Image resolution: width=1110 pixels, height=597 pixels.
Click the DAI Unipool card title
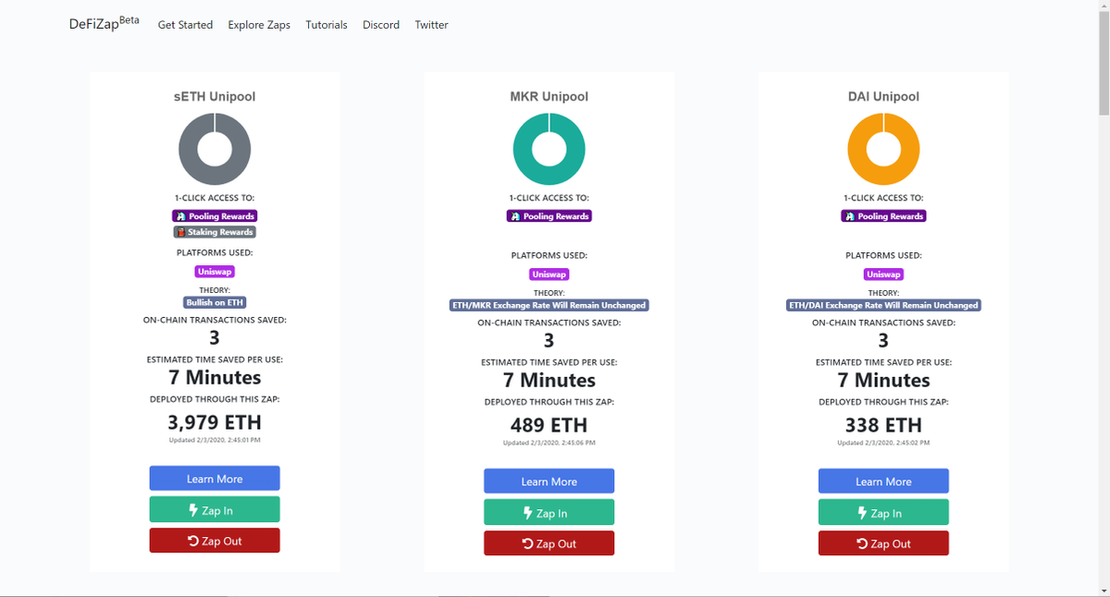(883, 96)
